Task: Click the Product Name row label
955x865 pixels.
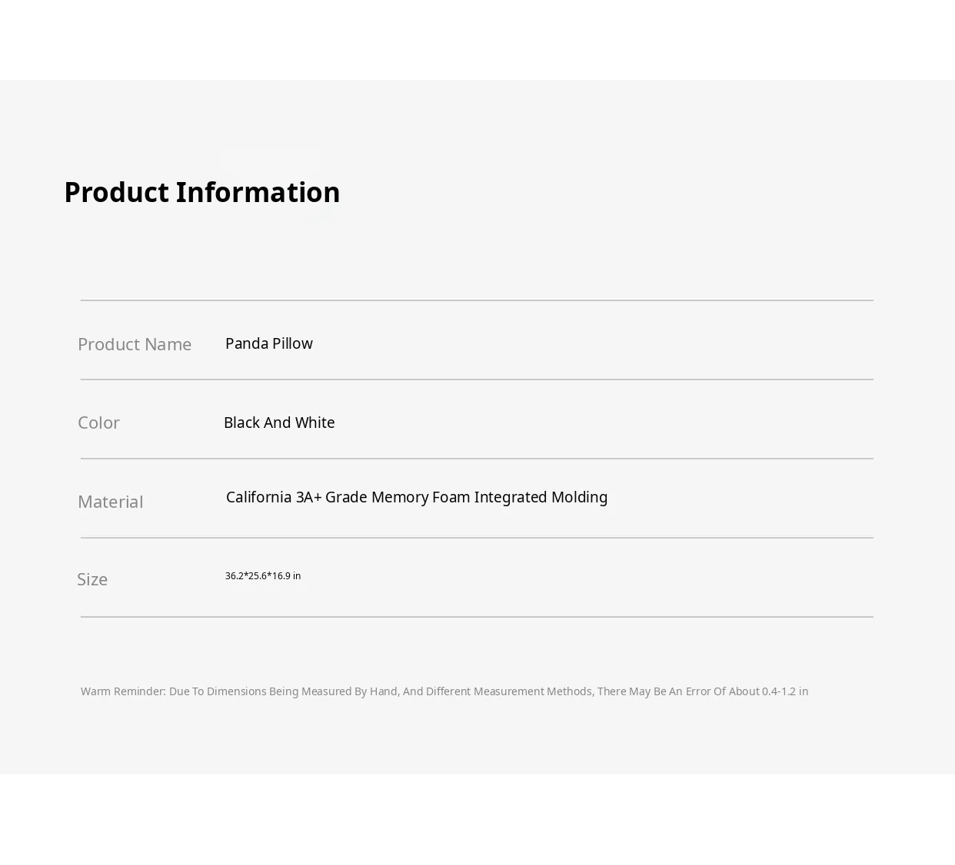Action: (135, 344)
